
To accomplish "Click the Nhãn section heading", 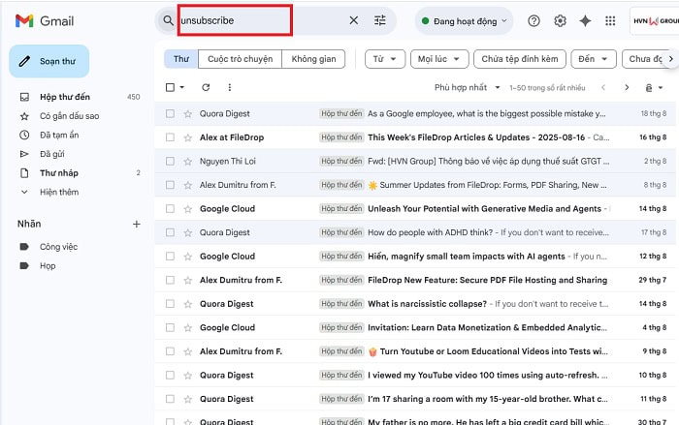I will (29, 224).
